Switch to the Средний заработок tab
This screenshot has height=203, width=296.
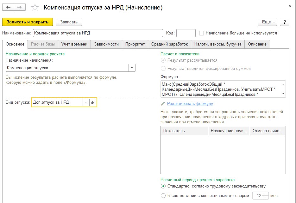(169, 44)
